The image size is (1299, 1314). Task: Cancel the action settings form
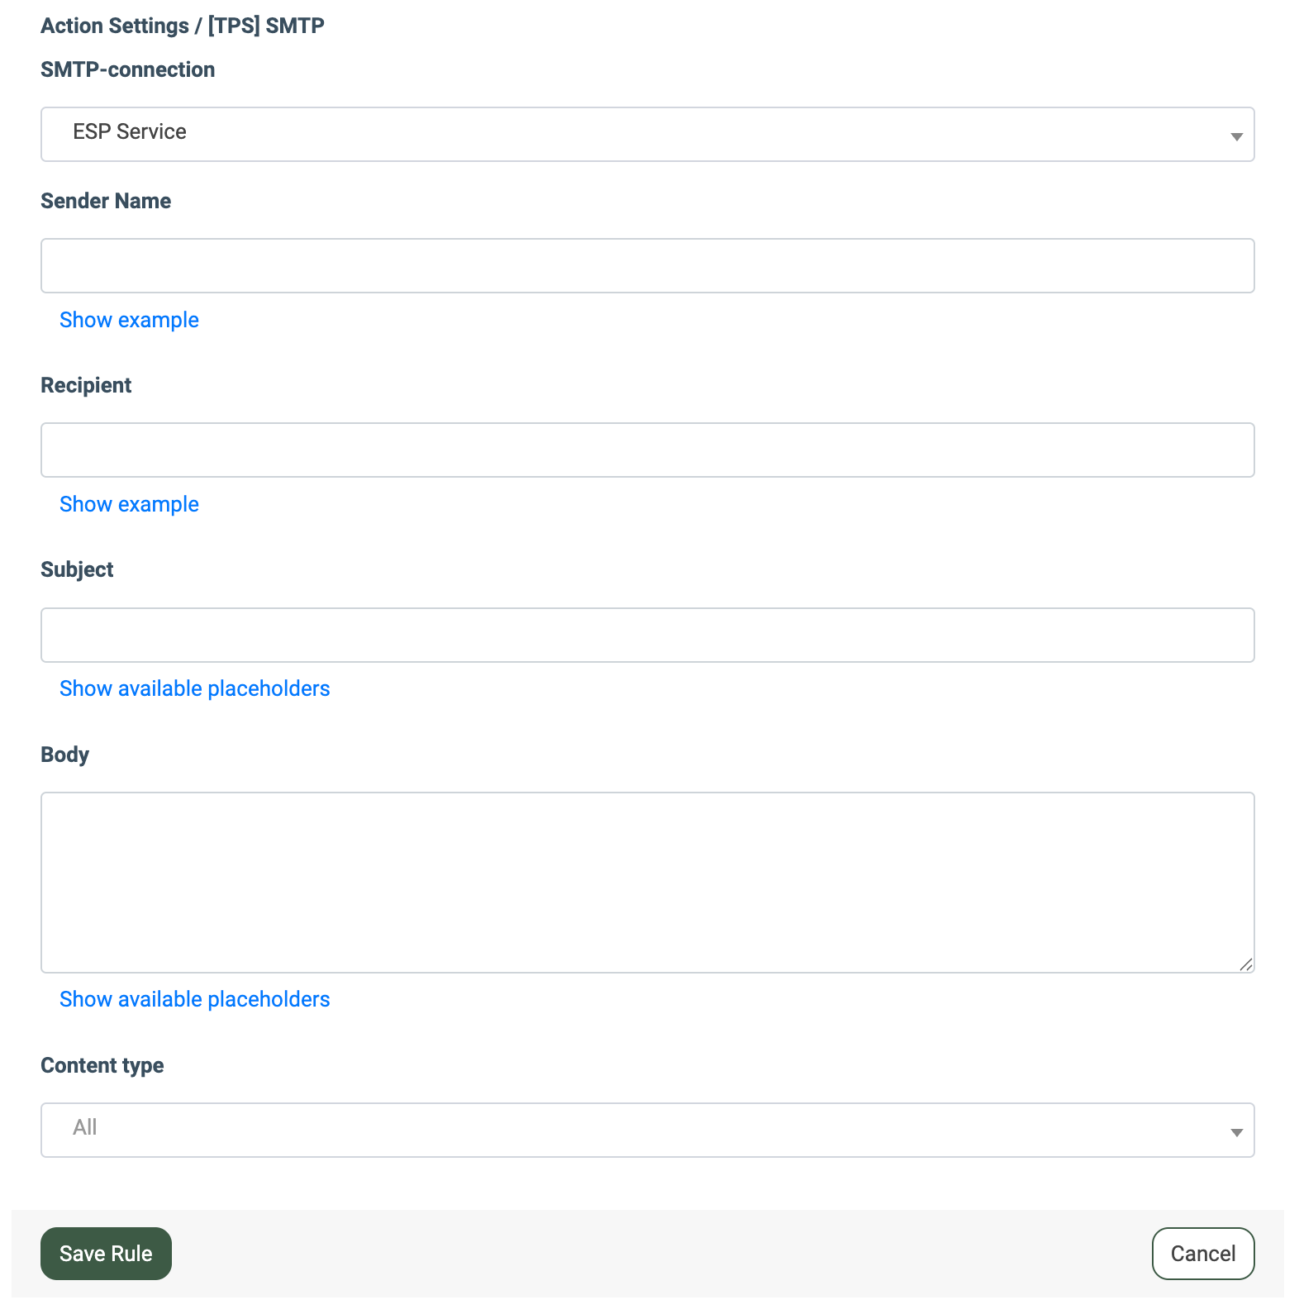tap(1202, 1254)
